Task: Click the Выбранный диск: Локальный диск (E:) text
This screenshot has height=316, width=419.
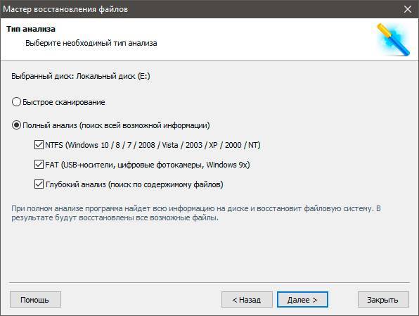Action: tap(81, 76)
